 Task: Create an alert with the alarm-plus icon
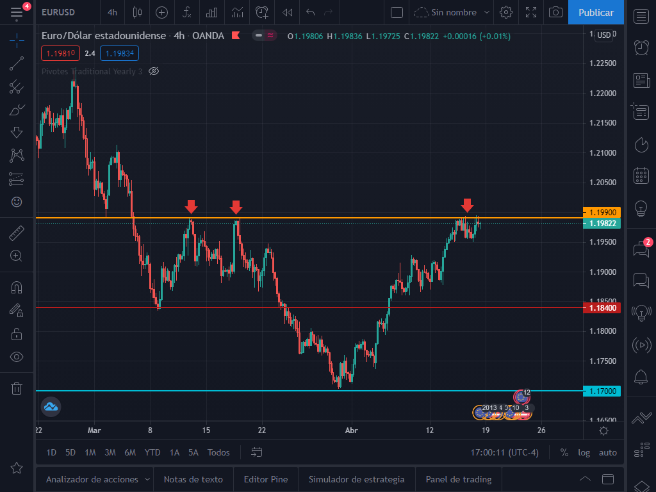pos(262,13)
